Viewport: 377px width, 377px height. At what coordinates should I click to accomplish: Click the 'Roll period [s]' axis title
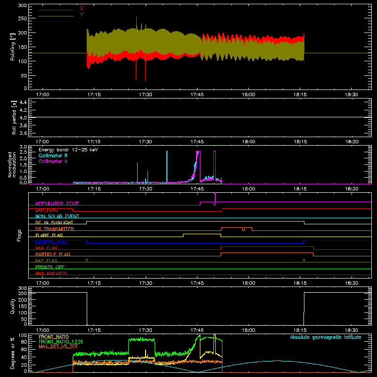click(14, 117)
